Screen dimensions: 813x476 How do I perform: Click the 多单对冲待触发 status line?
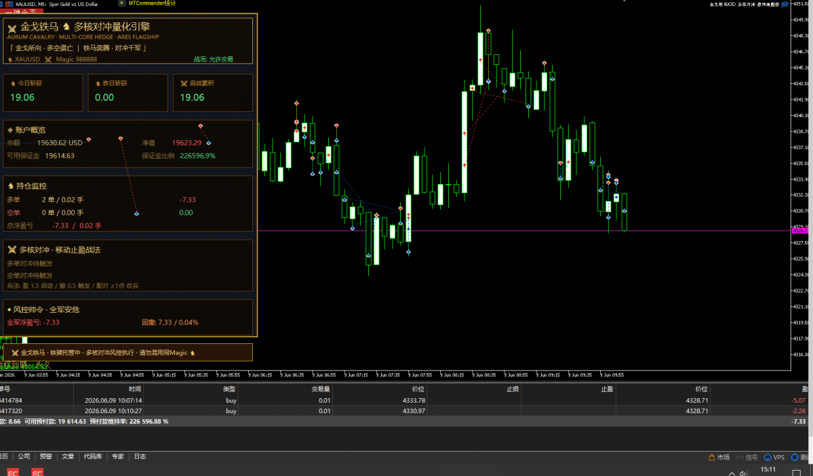(x=30, y=263)
